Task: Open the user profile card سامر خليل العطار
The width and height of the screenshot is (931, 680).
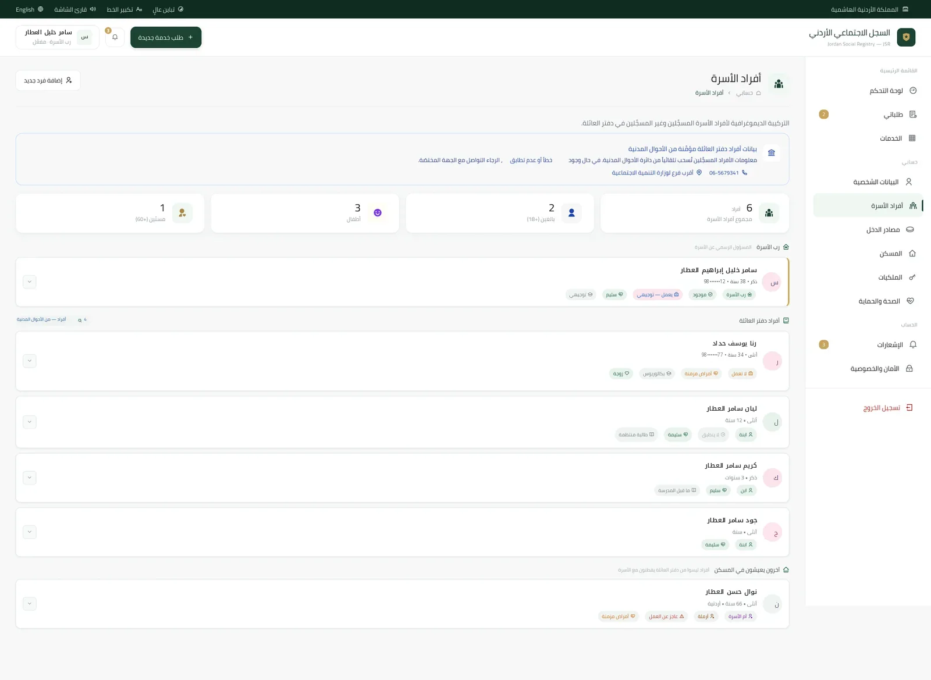Action: (x=58, y=37)
